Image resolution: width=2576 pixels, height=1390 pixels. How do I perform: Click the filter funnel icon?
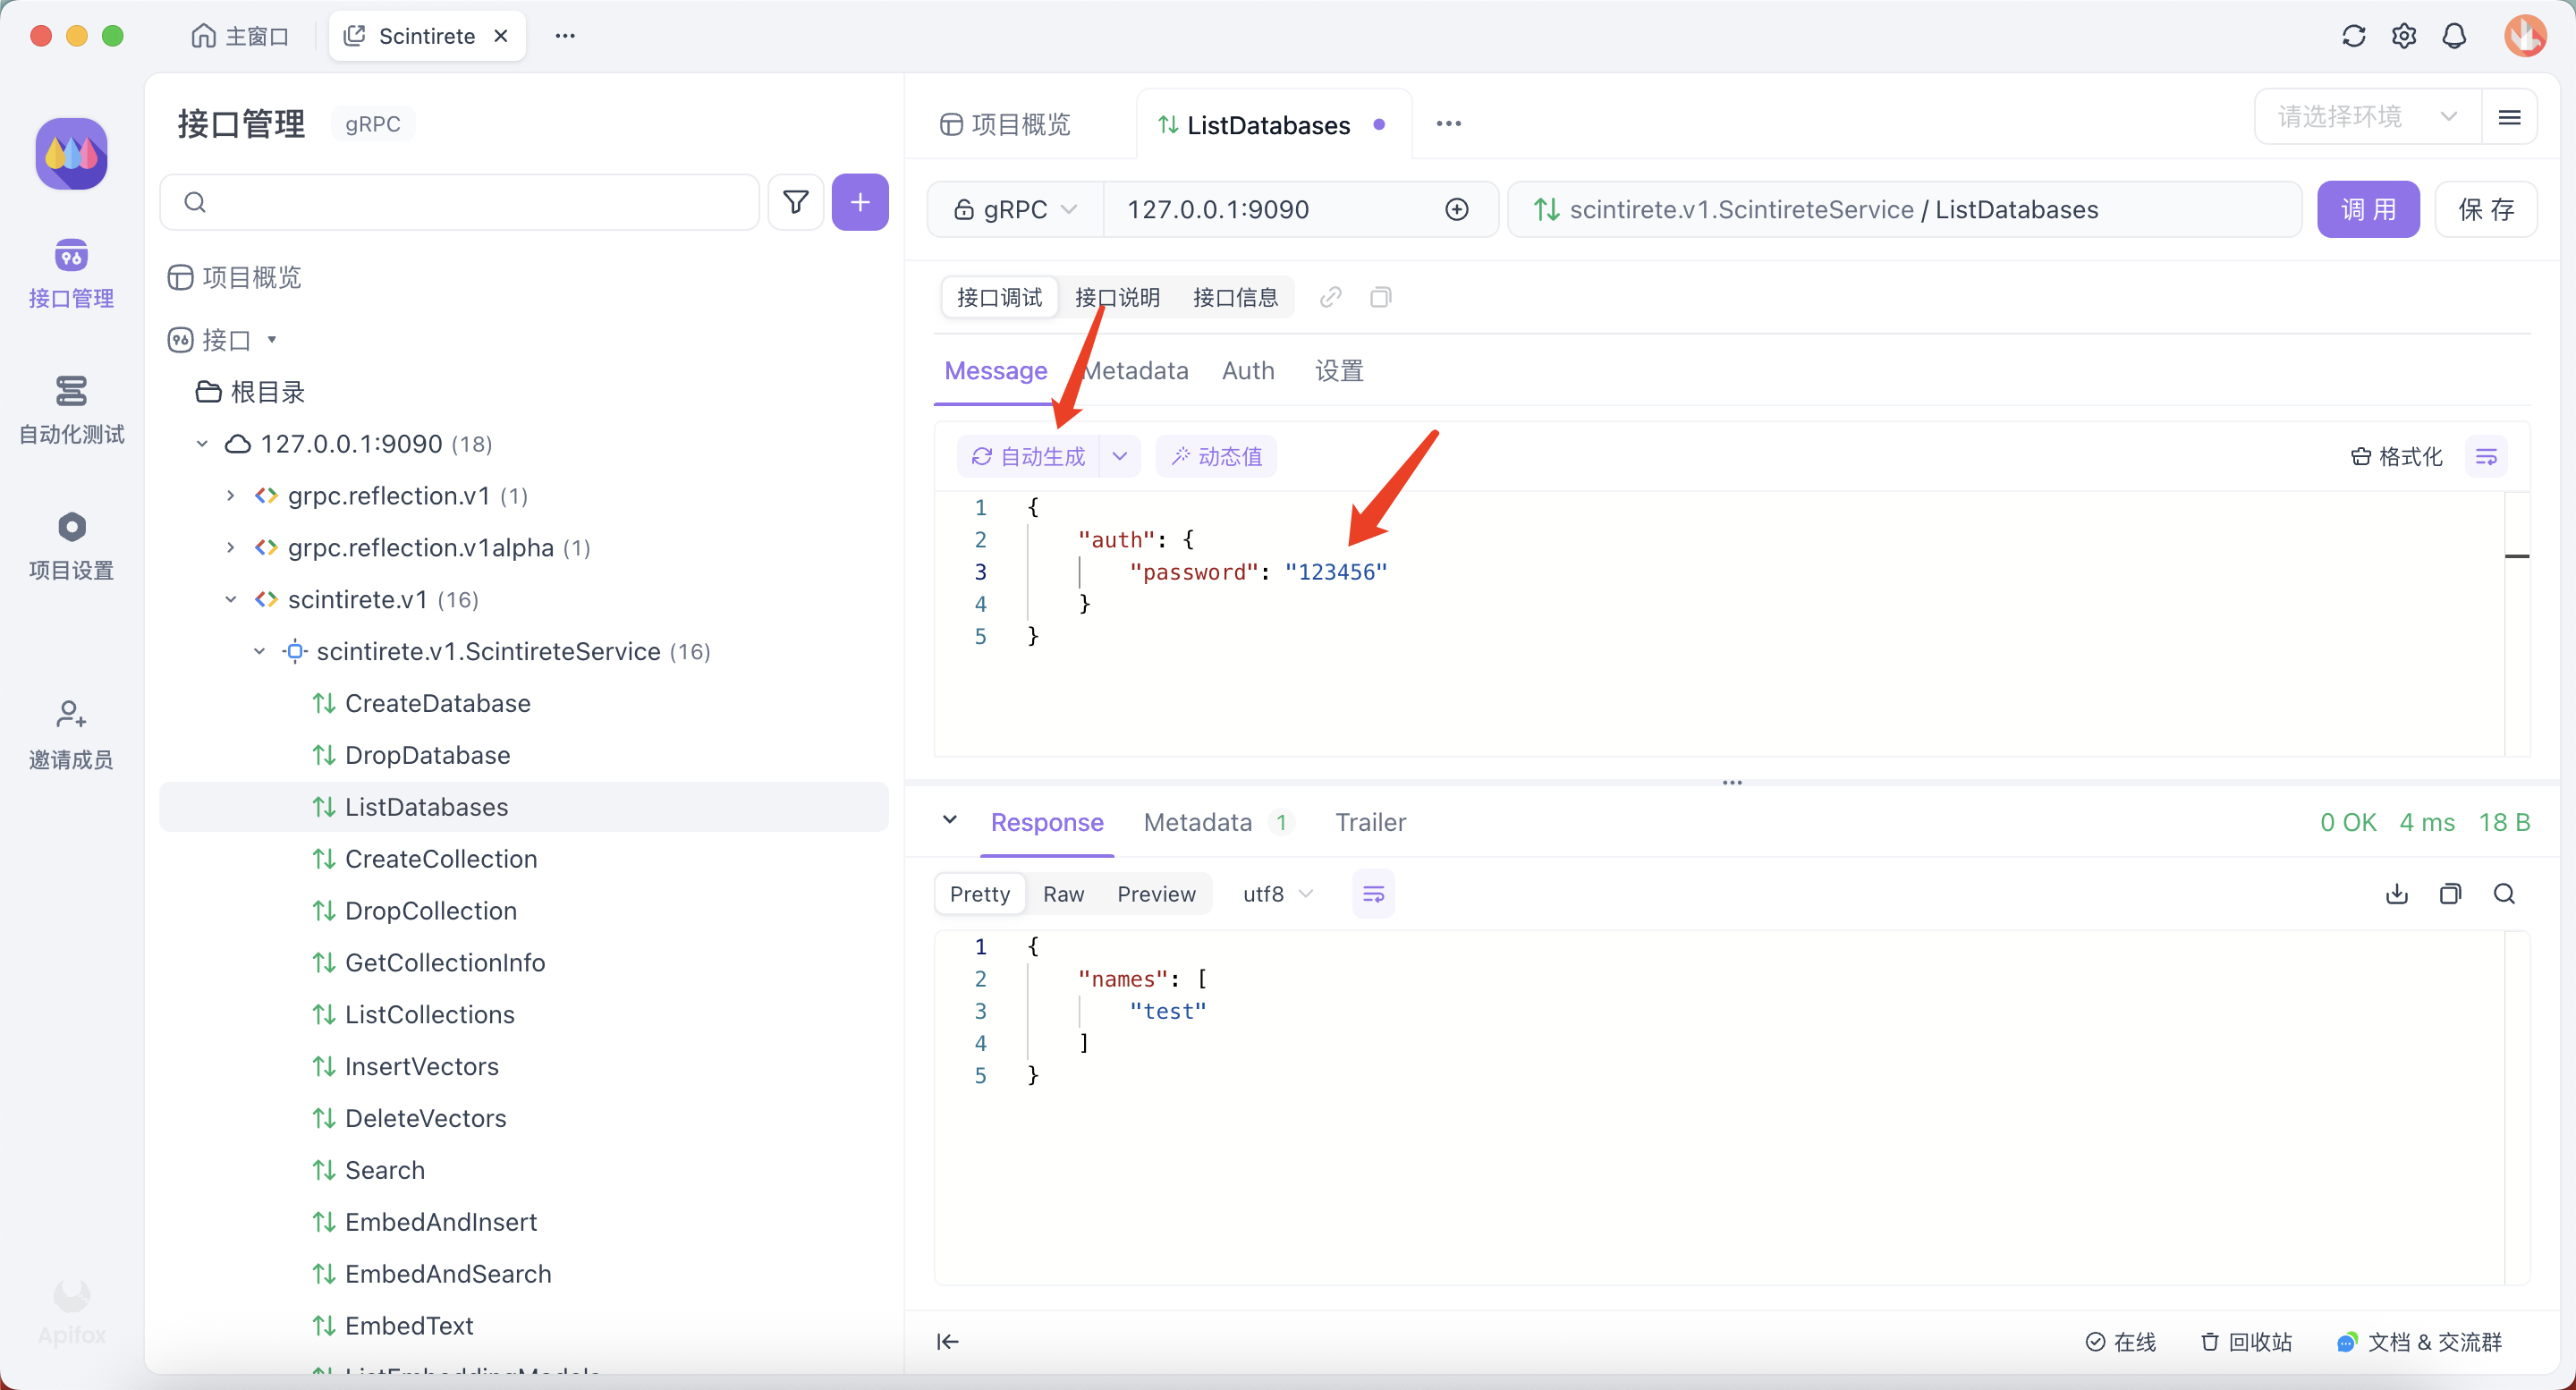point(796,202)
